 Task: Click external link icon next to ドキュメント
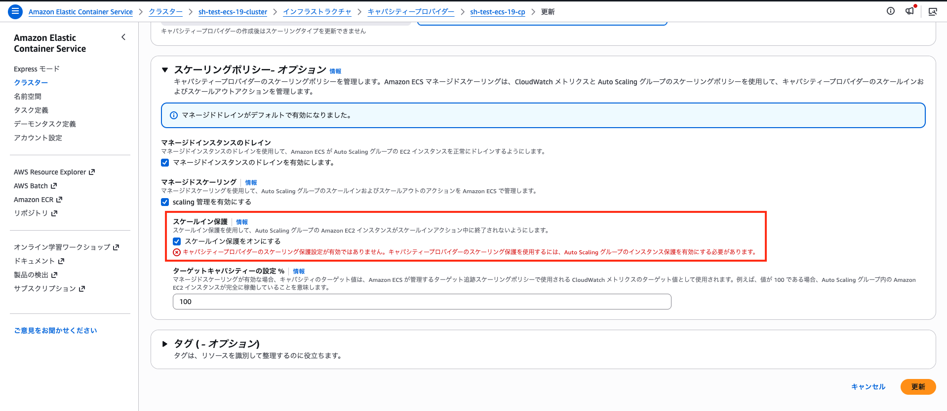coord(61,261)
